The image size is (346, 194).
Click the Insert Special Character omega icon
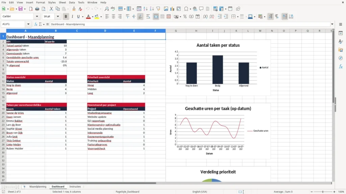point(186,9)
